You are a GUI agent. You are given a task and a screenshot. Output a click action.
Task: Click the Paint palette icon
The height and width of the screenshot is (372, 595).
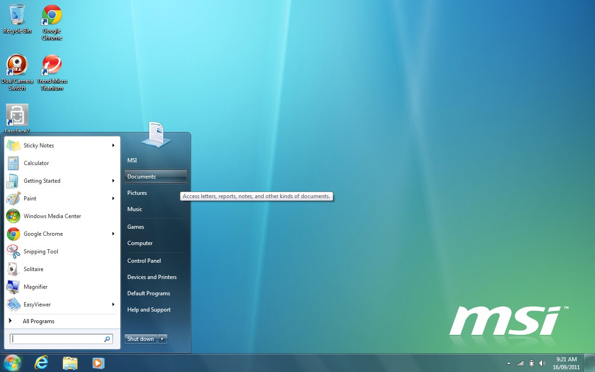pyautogui.click(x=13, y=199)
